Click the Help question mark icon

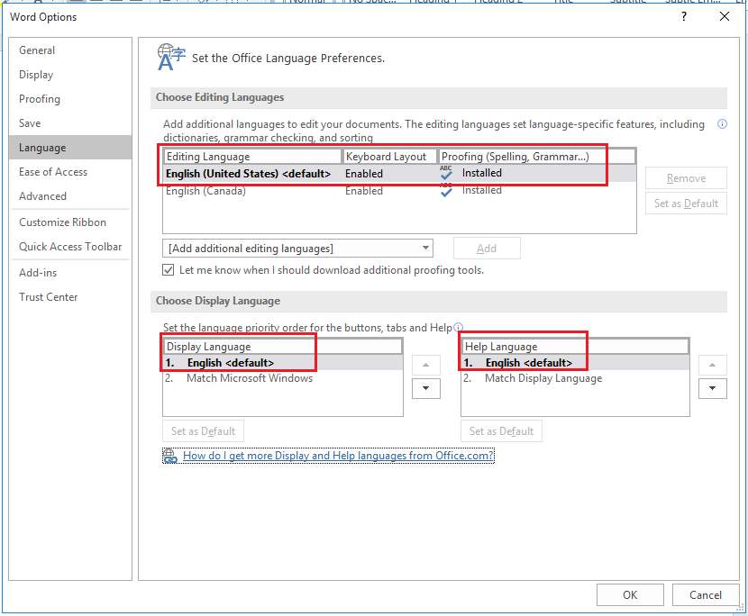684,17
